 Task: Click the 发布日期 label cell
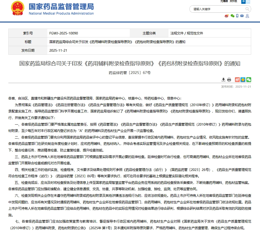coord(28,50)
